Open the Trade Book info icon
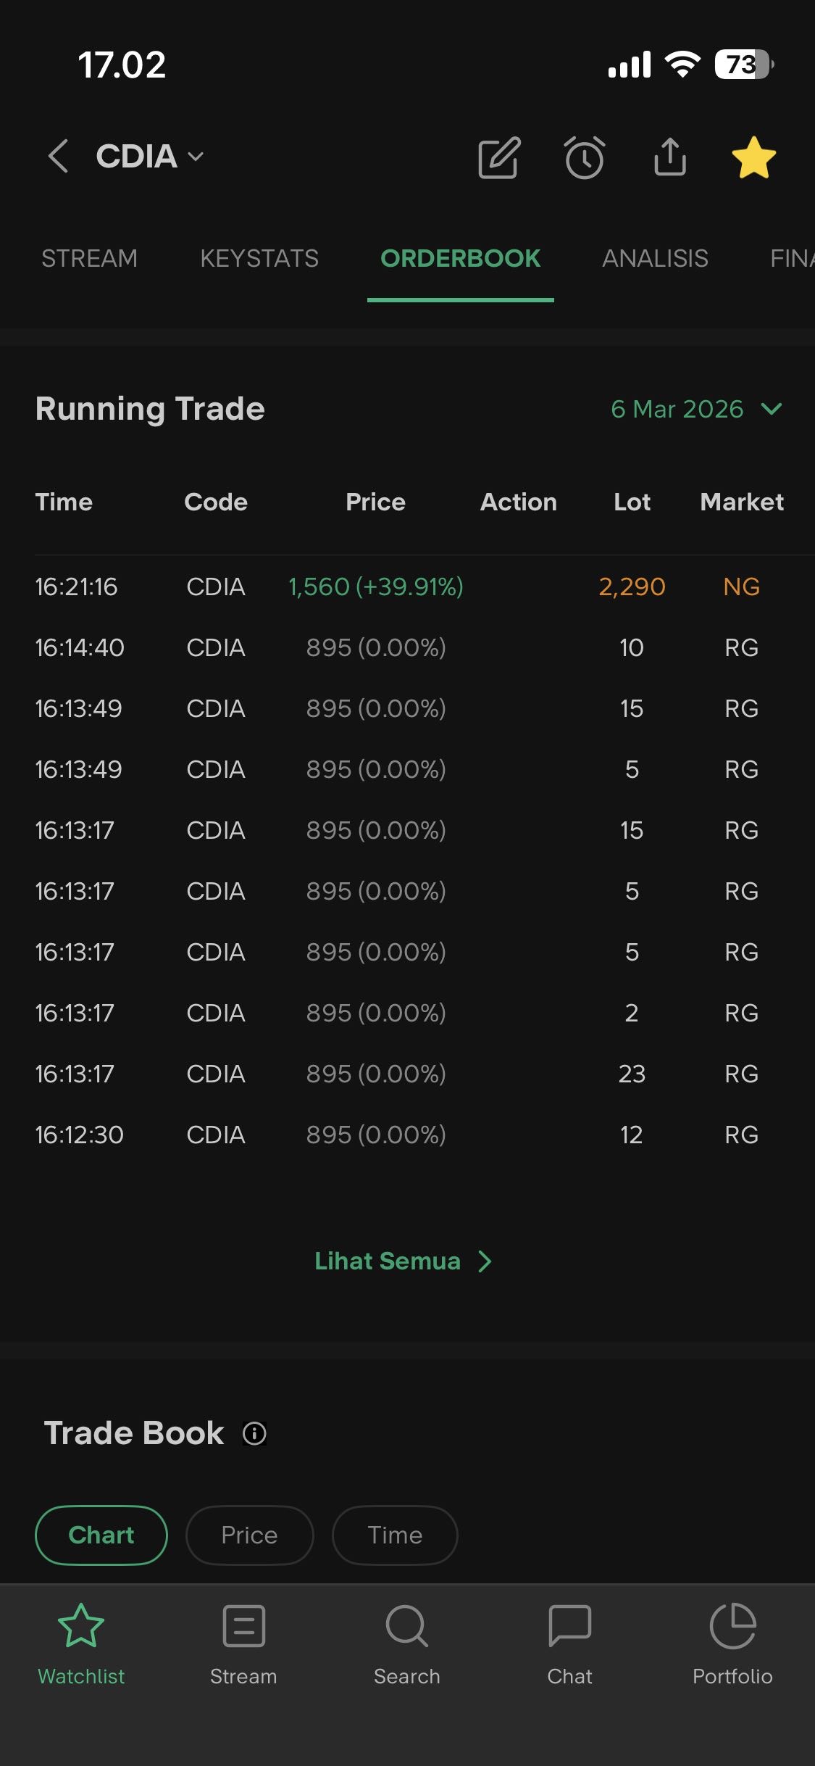 (x=254, y=1433)
